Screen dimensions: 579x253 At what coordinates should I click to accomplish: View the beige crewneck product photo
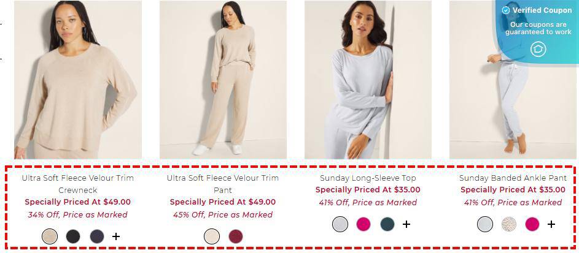coord(77,80)
